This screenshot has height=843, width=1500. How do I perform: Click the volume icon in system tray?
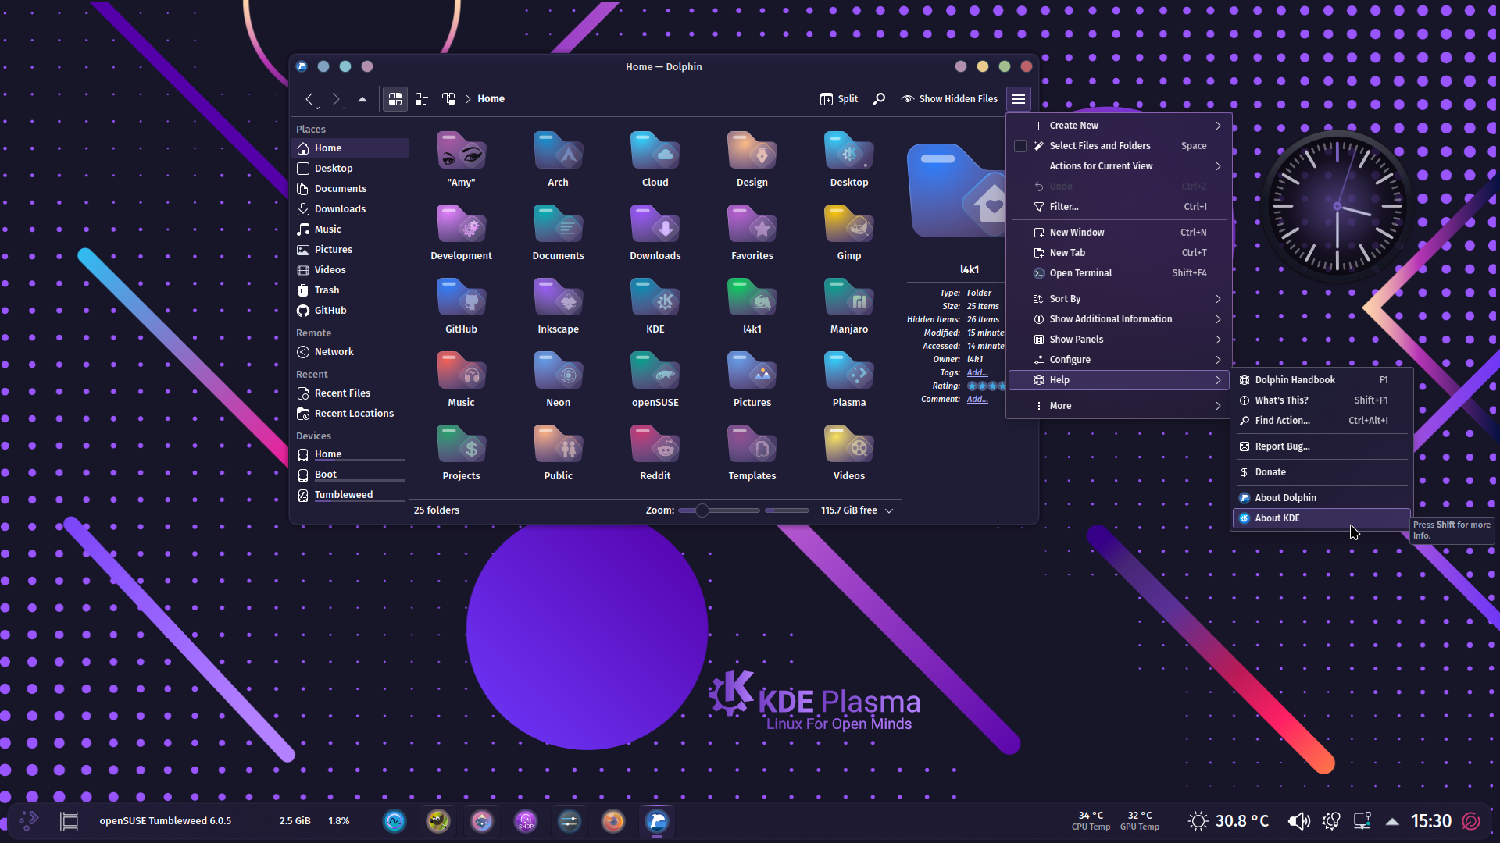(1298, 821)
